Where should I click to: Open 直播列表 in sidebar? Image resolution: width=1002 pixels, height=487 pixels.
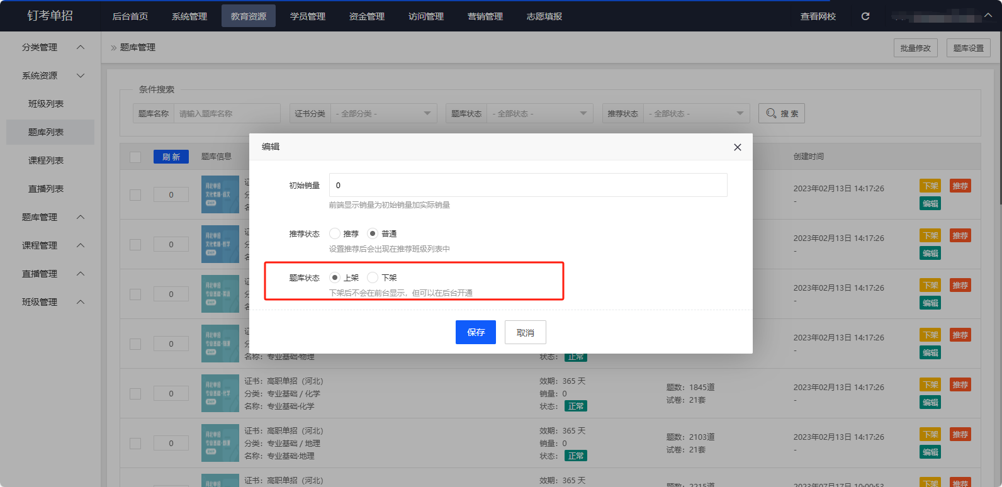[50, 189]
